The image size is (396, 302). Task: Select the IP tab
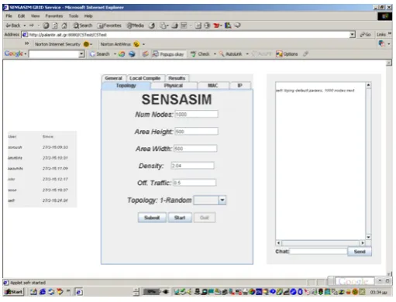click(240, 85)
